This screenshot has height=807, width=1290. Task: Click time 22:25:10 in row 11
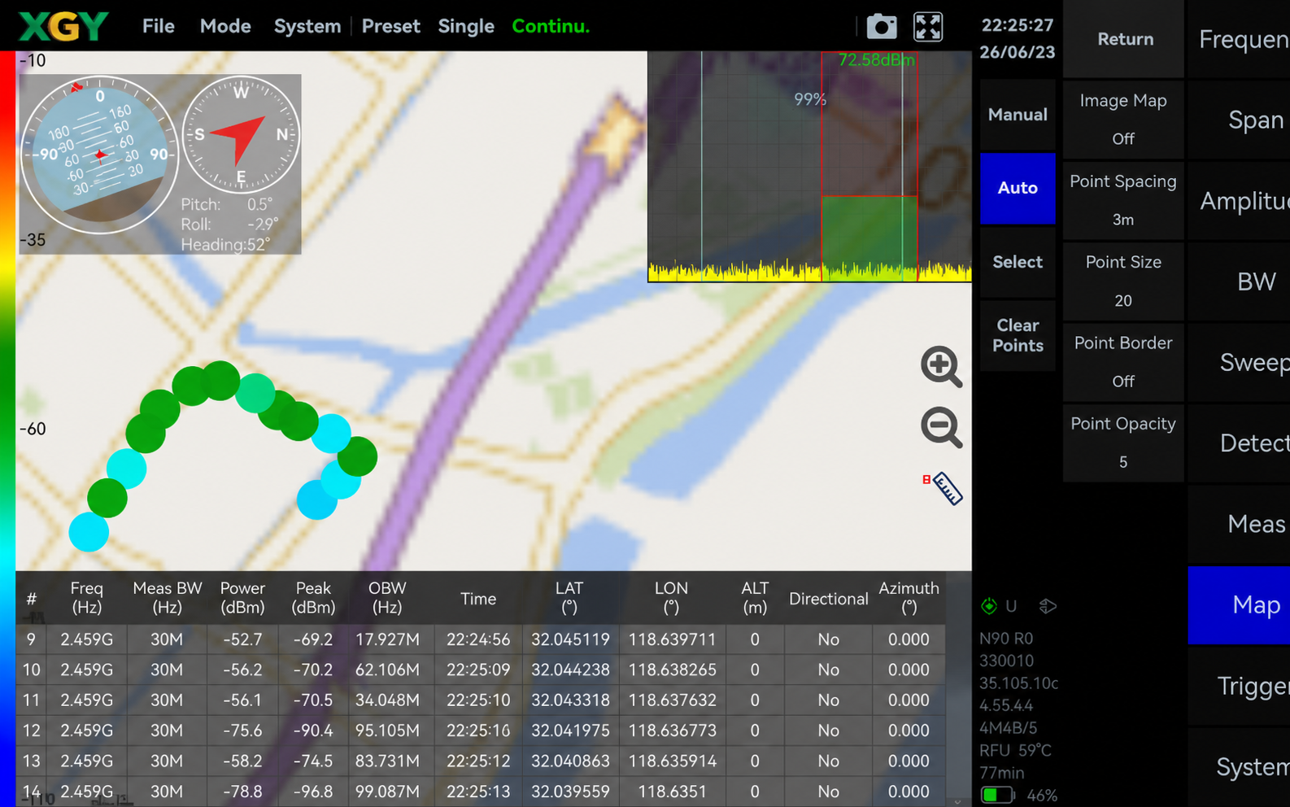pos(478,700)
